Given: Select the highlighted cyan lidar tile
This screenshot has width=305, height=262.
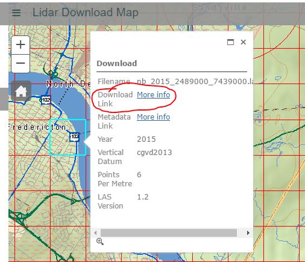Looking at the screenshot, I should [68, 137].
